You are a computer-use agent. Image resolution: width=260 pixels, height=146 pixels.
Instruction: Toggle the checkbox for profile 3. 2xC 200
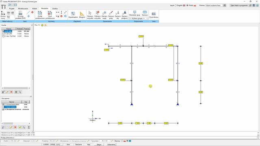point(3,34)
